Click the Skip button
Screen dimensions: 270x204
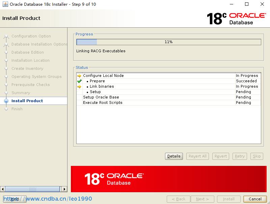coord(257,156)
